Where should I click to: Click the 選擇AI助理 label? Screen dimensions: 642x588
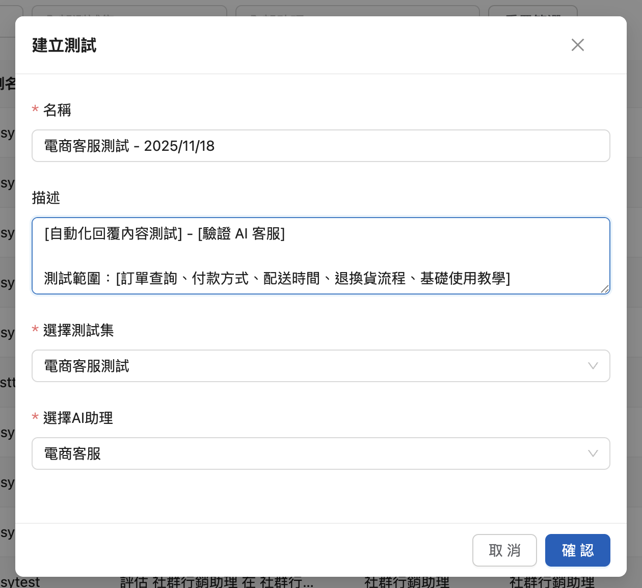point(78,418)
